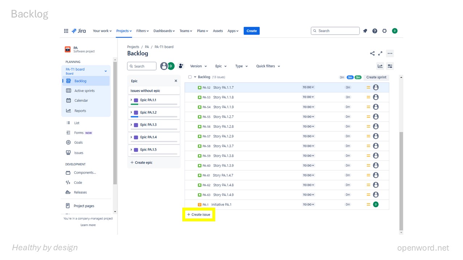
Task: Open Calendar in the sidebar
Action: pyautogui.click(x=86, y=100)
